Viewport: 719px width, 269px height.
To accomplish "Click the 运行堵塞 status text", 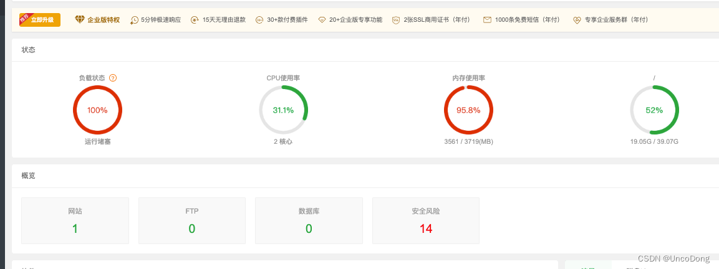I will tap(98, 141).
